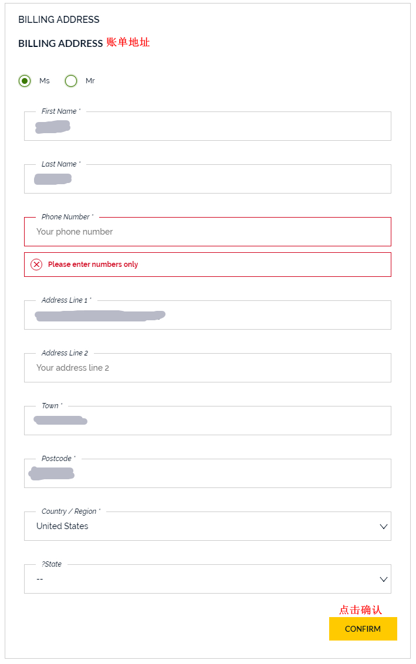Open the State dropdown

(x=199, y=579)
